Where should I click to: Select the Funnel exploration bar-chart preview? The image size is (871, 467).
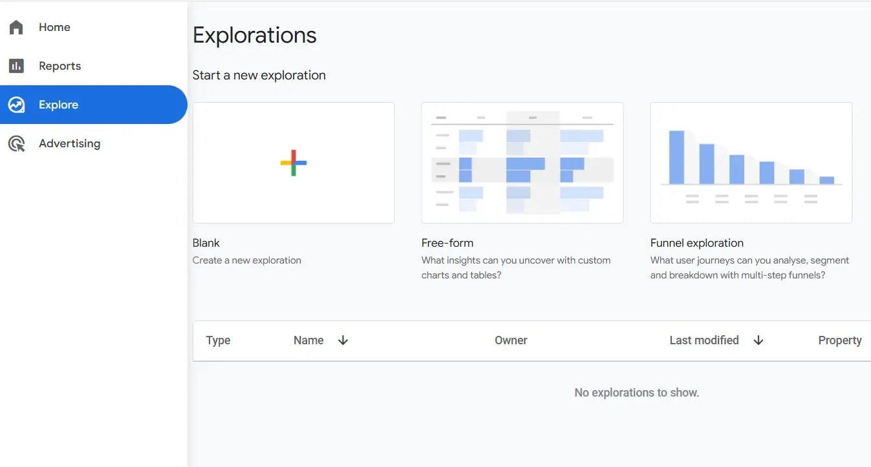[751, 162]
